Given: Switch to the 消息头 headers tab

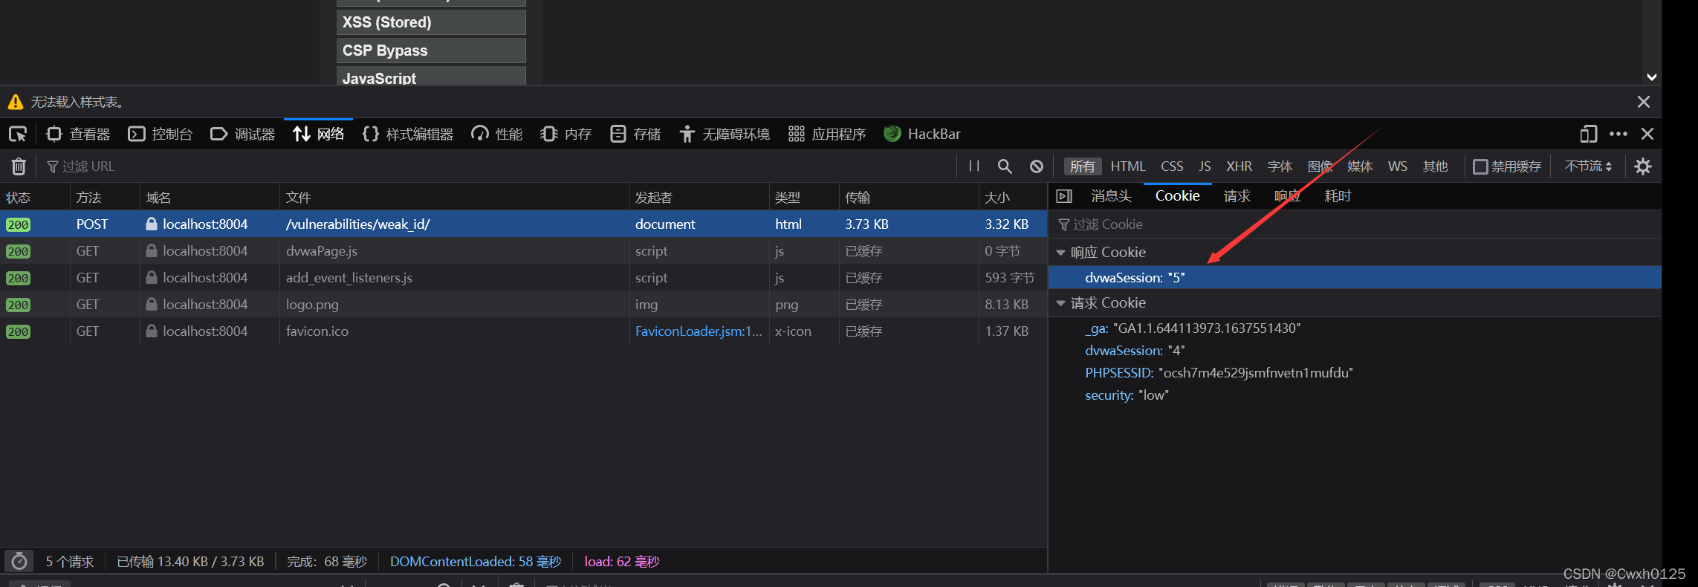Looking at the screenshot, I should point(1111,196).
